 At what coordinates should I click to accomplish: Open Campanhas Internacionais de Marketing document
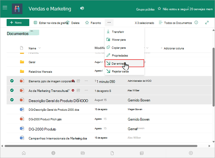click(x=58, y=138)
